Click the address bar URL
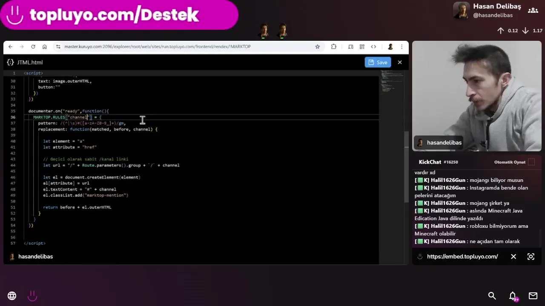 click(x=158, y=47)
